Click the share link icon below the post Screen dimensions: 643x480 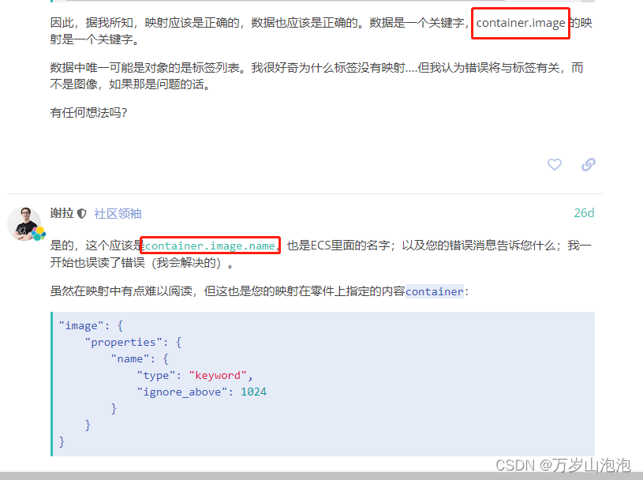[589, 164]
